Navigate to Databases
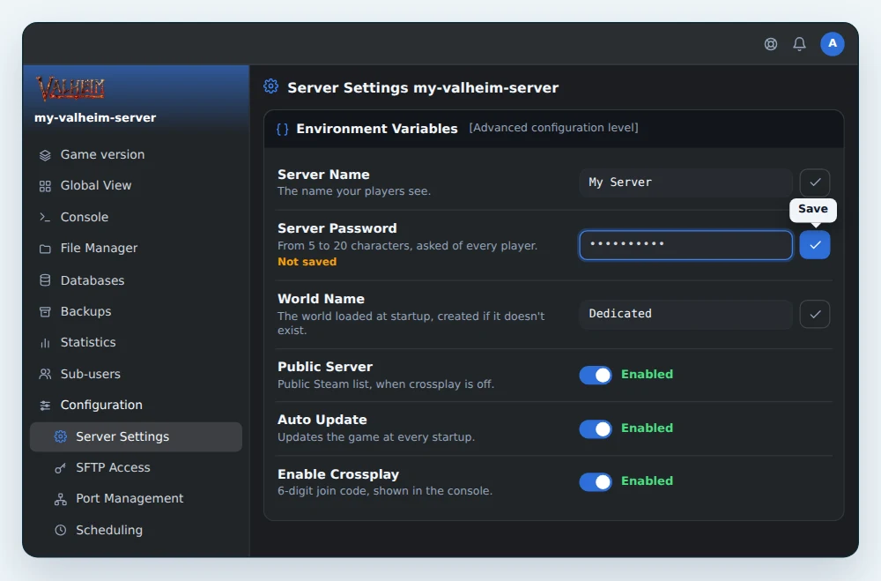The width and height of the screenshot is (881, 581). click(x=136, y=280)
